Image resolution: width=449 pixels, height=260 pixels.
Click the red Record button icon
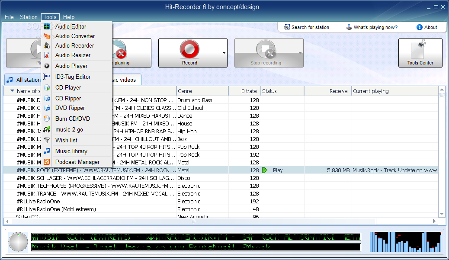tap(189, 49)
